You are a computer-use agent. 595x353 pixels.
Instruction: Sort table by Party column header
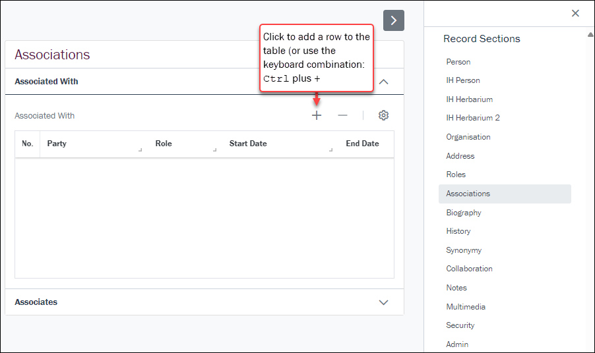click(57, 144)
